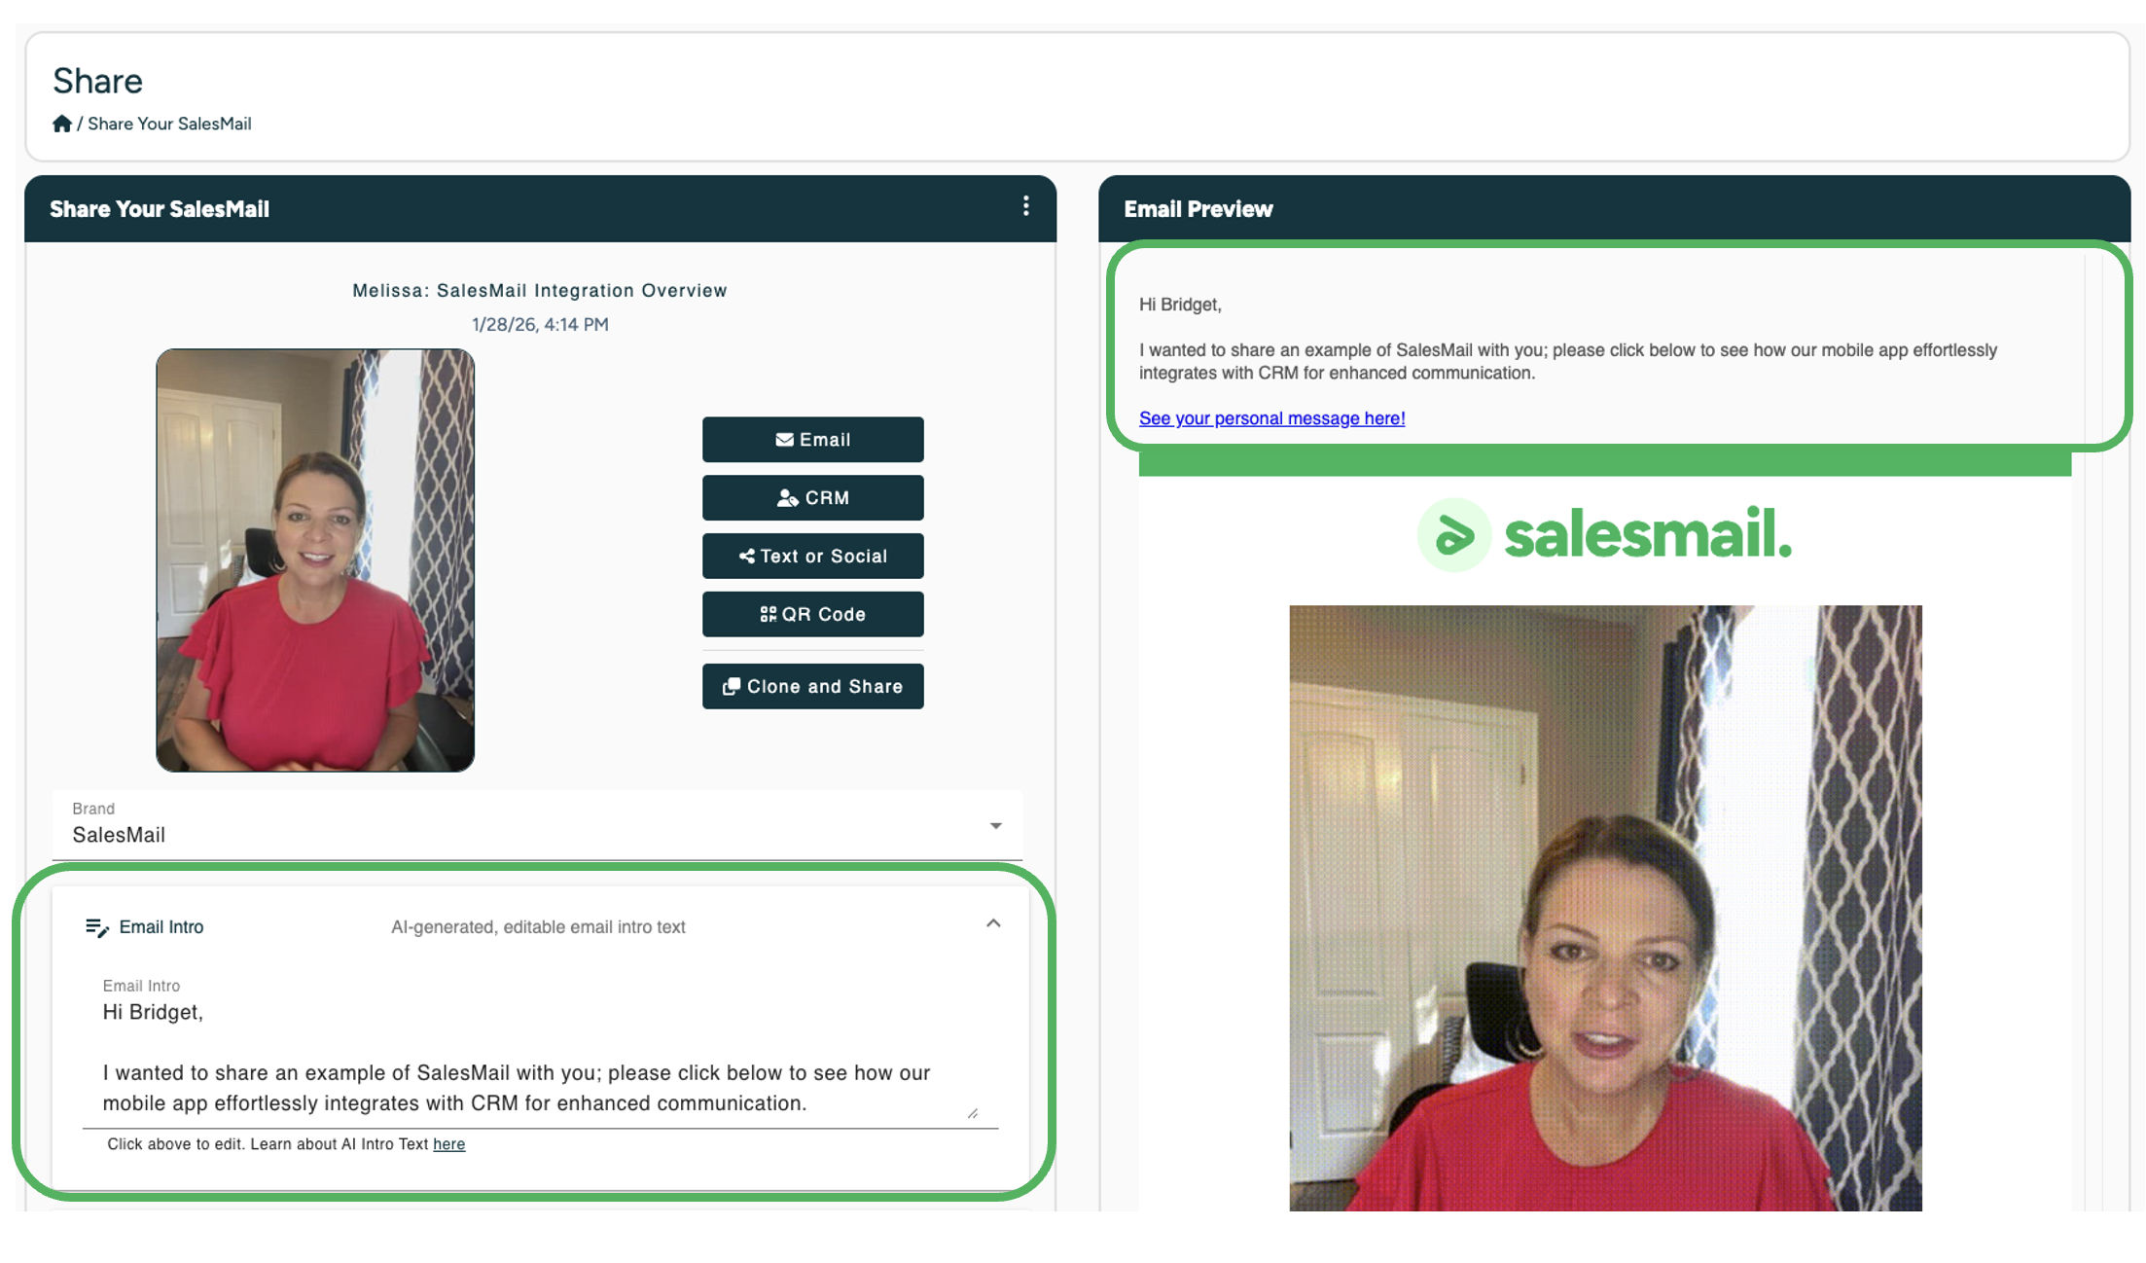Click Share Your SalesMail breadcrumb text
The width and height of the screenshot is (2146, 1263).
coord(169,124)
